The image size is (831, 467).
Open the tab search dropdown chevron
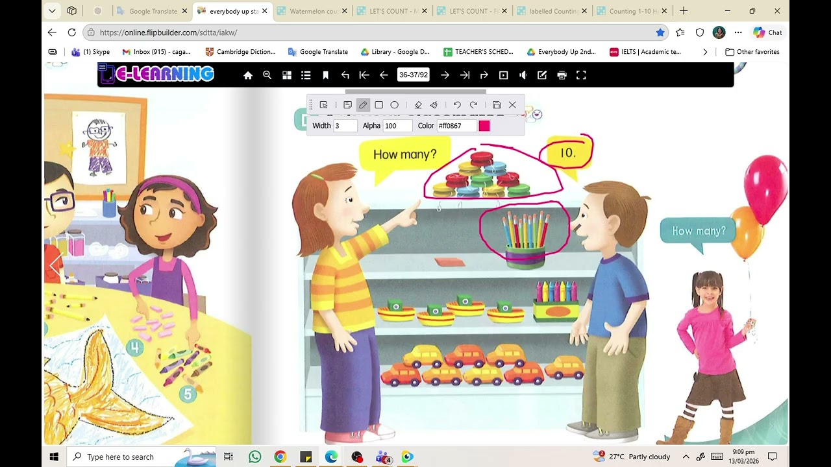coord(52,11)
